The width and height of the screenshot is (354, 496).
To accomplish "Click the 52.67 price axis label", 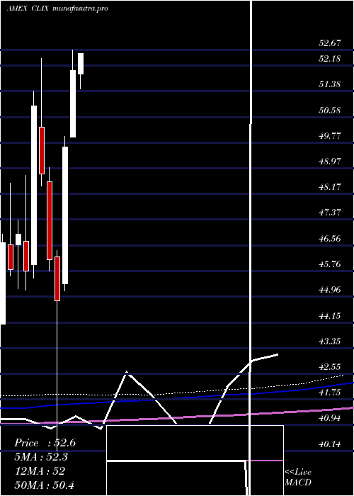I will coord(329,43).
